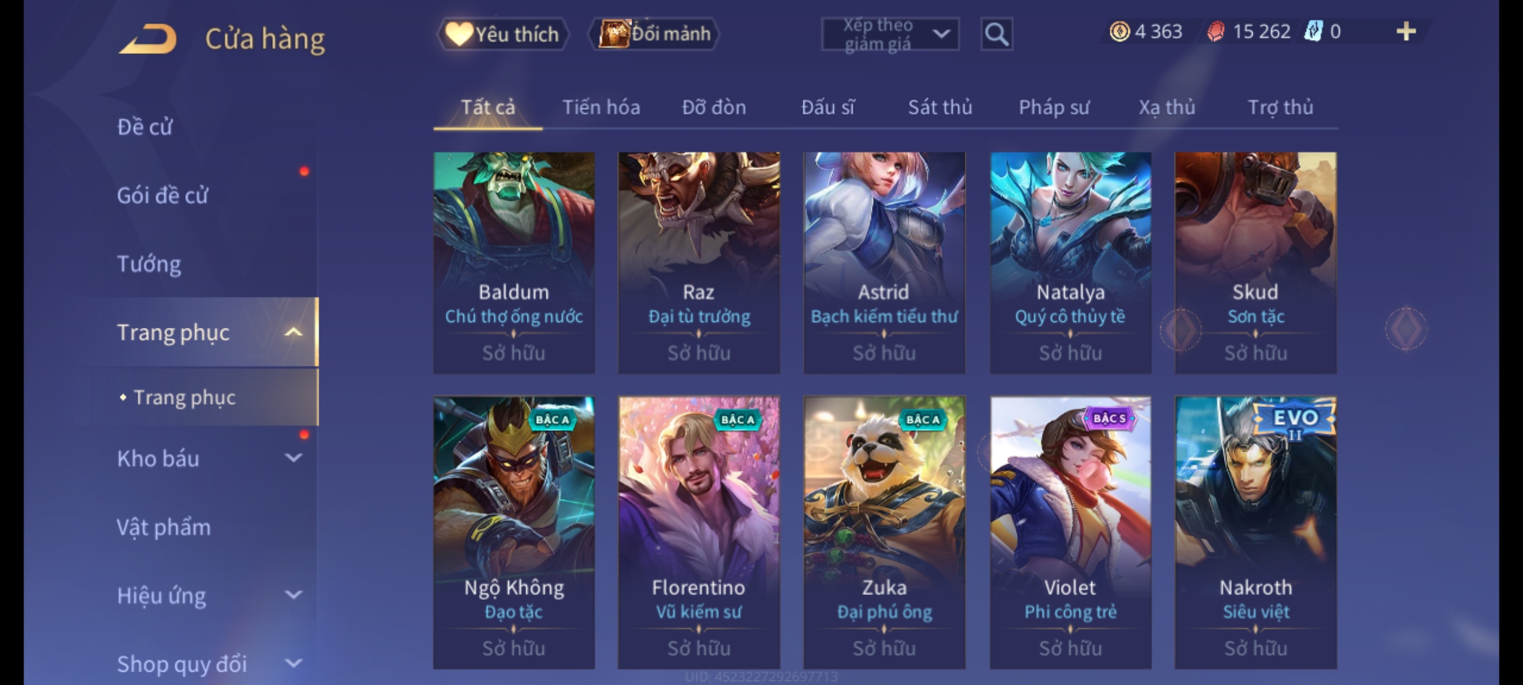Expand the Kho báu sidebar section
The image size is (1523, 685).
pyautogui.click(x=293, y=458)
